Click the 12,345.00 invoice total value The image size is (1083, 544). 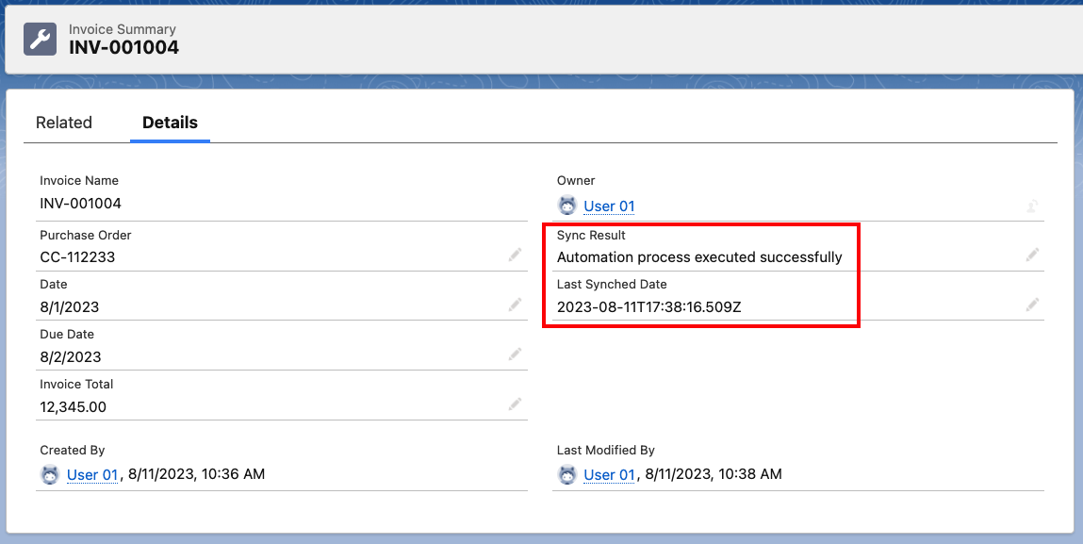(73, 407)
